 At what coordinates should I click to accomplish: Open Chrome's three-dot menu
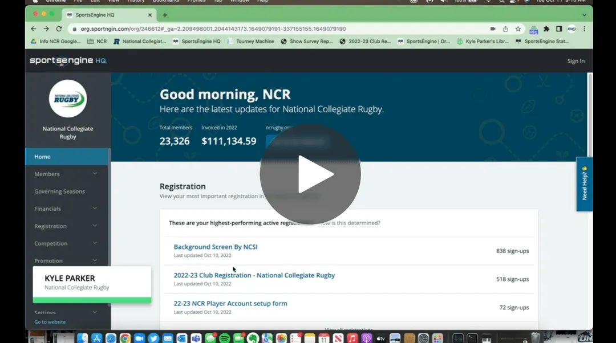click(x=585, y=28)
